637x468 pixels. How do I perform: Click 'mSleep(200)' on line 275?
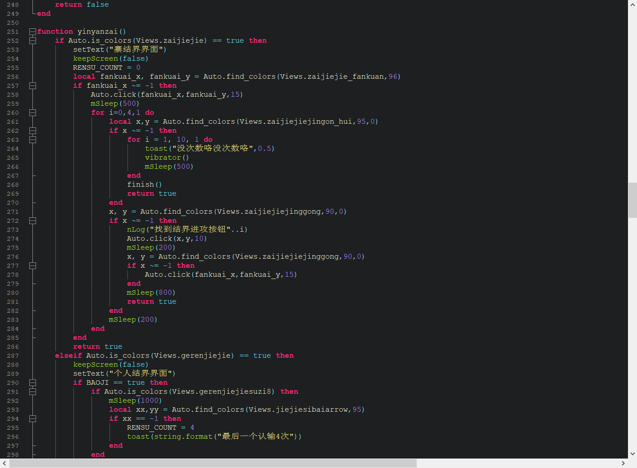[151, 247]
